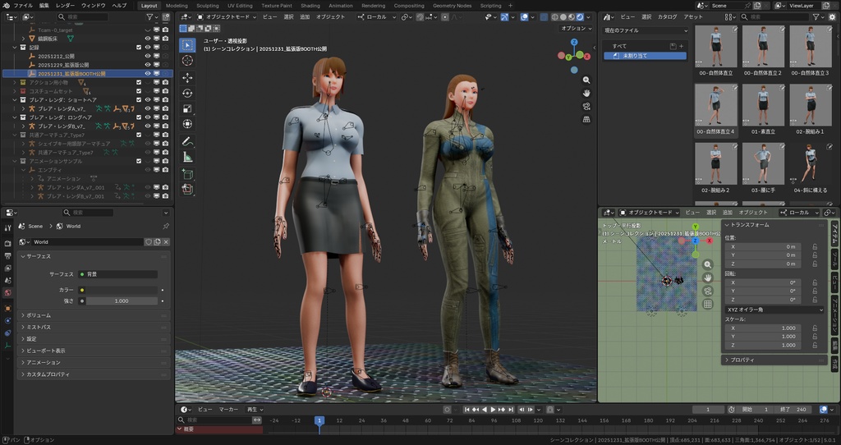Image resolution: width=841 pixels, height=445 pixels.
Task: Click the Add Cube tool icon
Action: pos(187,173)
